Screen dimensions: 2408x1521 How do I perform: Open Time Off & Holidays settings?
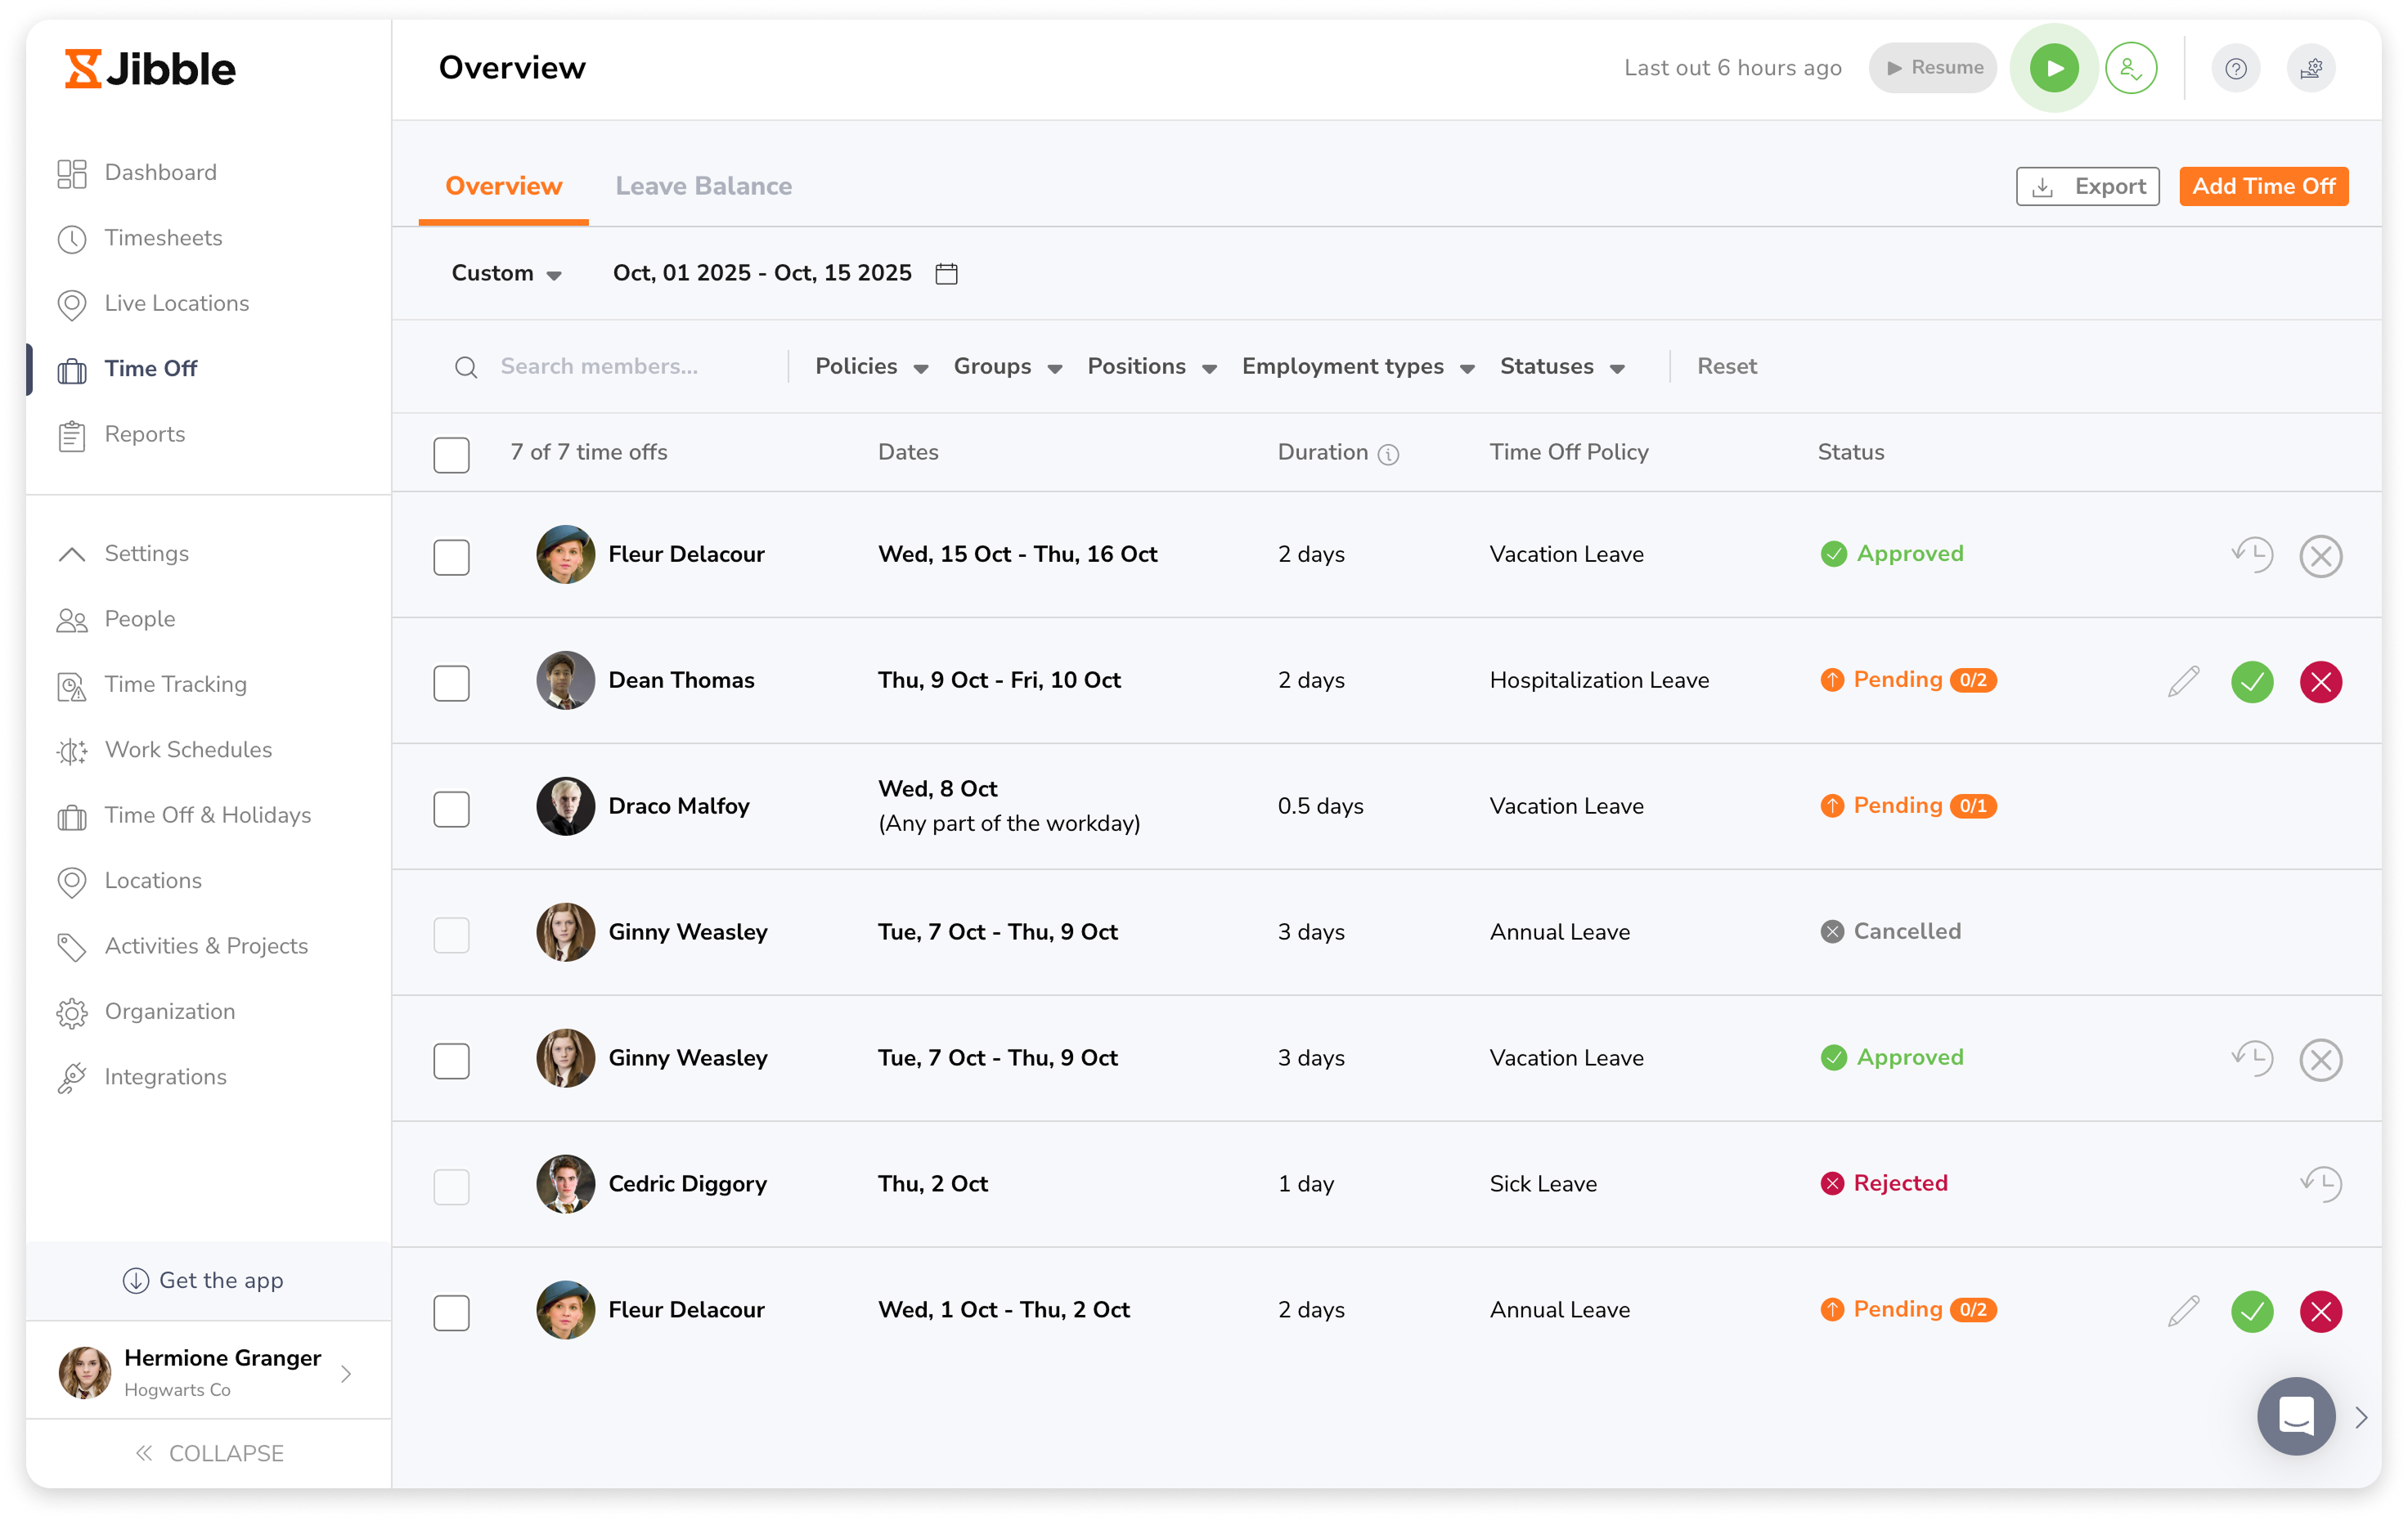[x=184, y=816]
